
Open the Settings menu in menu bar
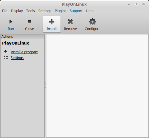pyautogui.click(x=45, y=11)
